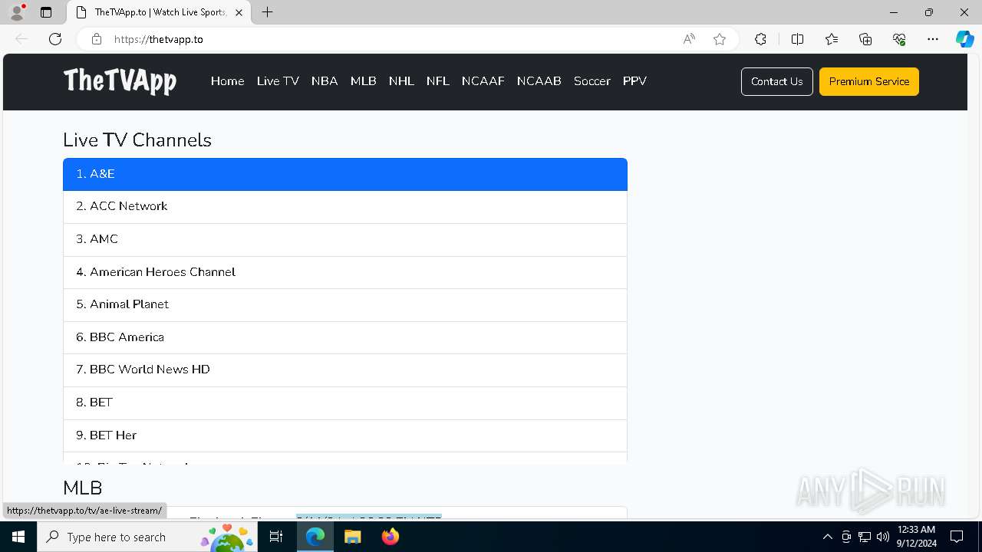This screenshot has height=552, width=982.
Task: Open the tab actions menu icon
Action: click(46, 12)
